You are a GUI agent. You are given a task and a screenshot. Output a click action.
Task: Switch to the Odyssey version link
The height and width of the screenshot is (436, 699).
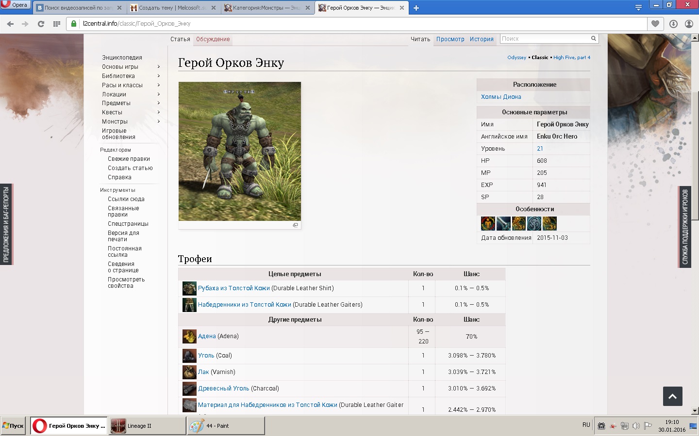(516, 58)
